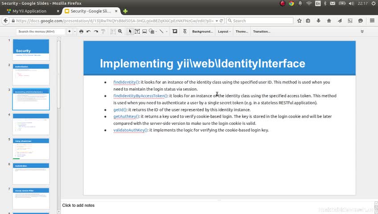Open the Wi-Fi network indicator
Screen dimensions: 378x214
point(309,4)
